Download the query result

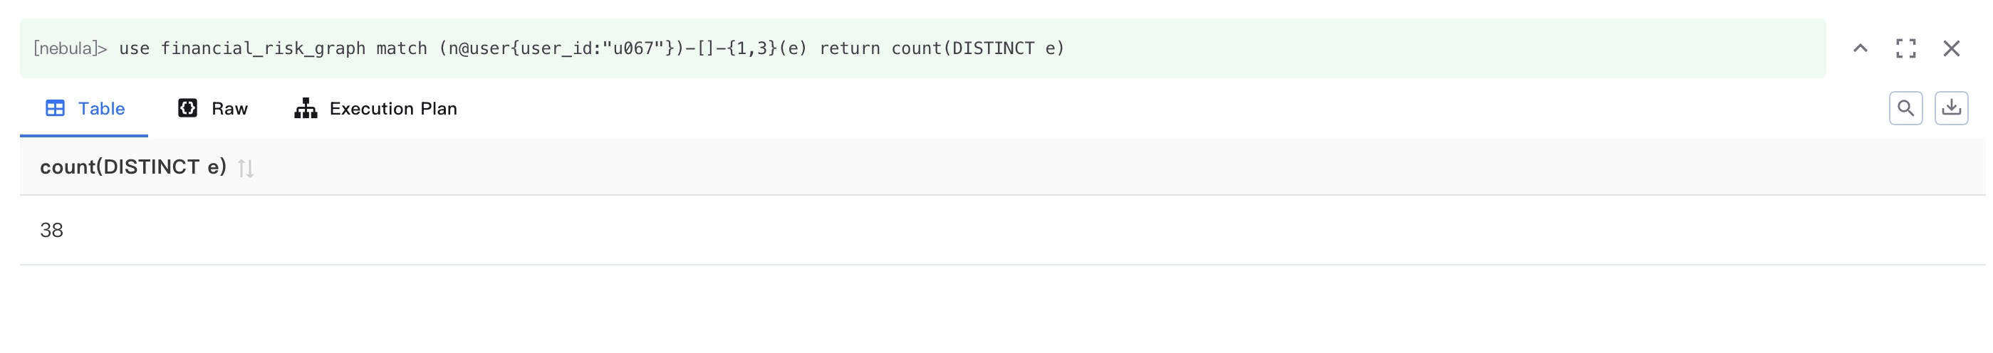(1951, 108)
